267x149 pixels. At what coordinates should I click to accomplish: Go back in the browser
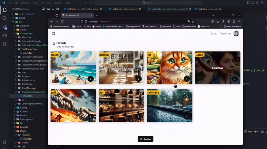(52, 22)
